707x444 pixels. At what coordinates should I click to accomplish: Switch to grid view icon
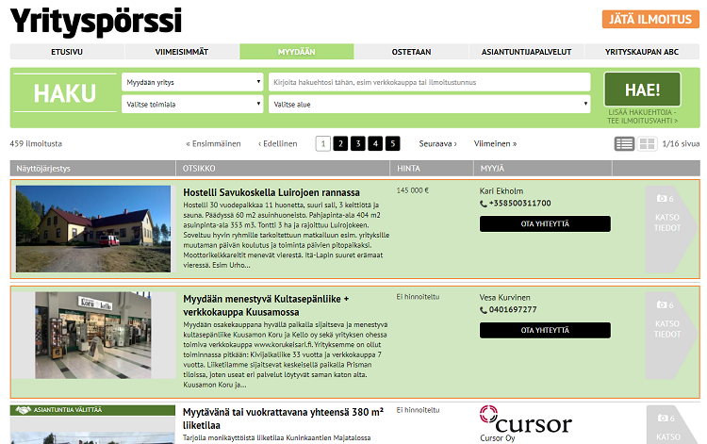[x=647, y=144]
